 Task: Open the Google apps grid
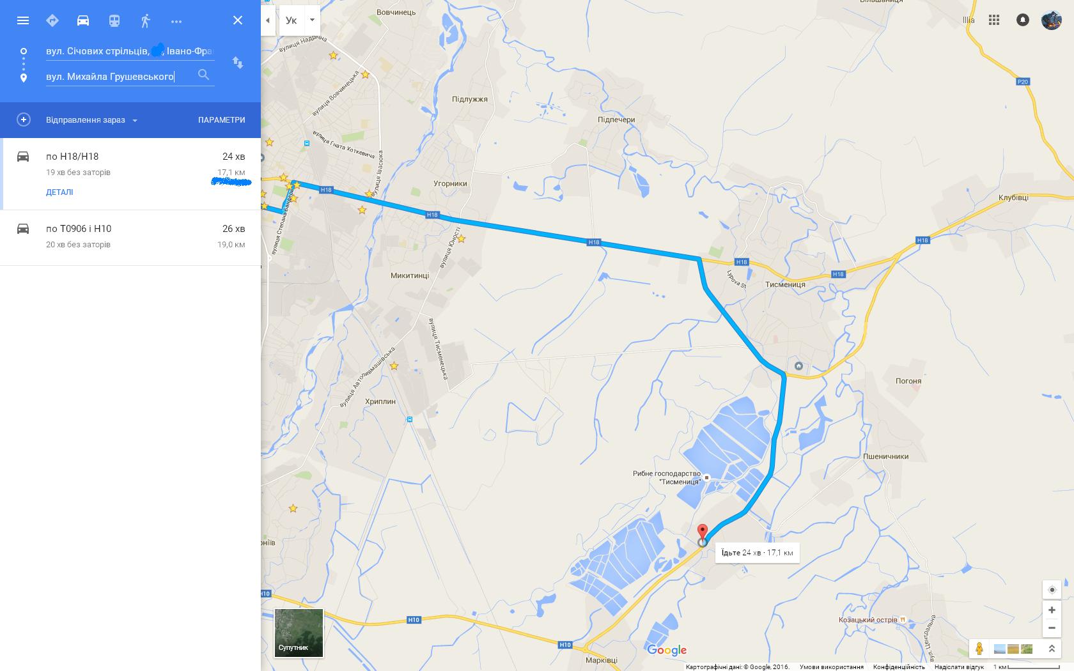point(994,20)
